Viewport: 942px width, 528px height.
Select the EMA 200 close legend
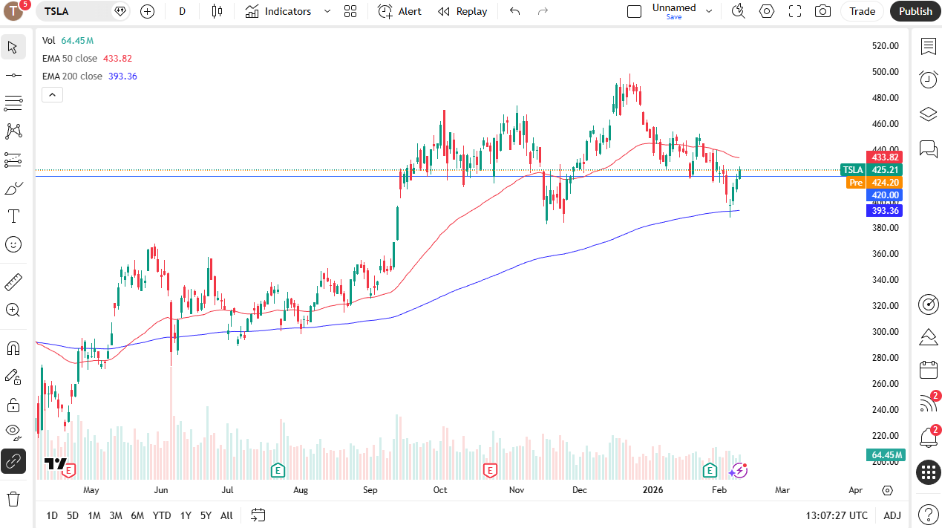click(x=73, y=76)
